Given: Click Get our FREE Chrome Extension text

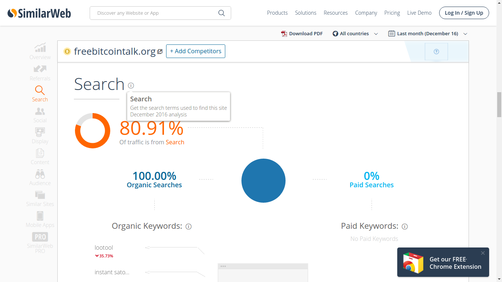Looking at the screenshot, I should click(455, 263).
